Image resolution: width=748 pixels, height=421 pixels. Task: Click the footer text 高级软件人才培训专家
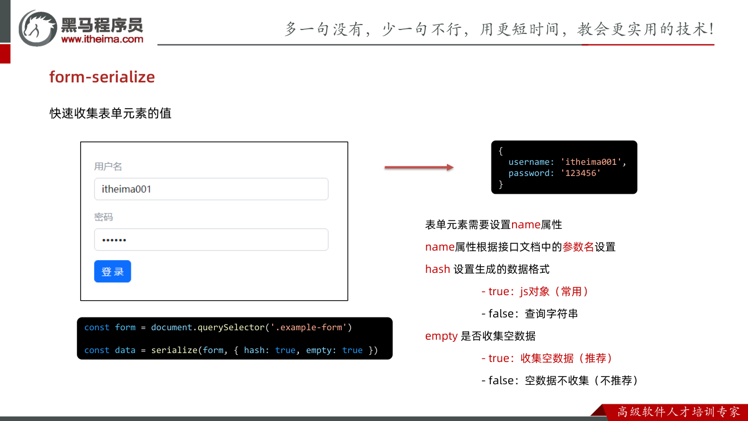pos(678,412)
